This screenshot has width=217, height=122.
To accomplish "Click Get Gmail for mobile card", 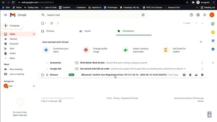I will click(x=174, y=50).
